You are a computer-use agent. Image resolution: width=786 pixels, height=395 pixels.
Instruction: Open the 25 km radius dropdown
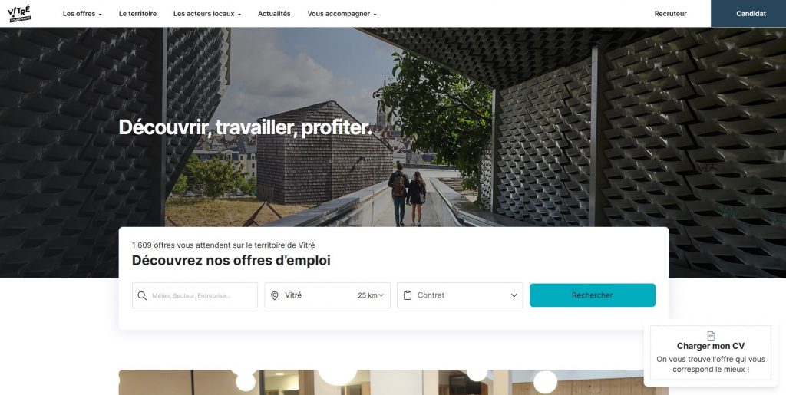[x=371, y=295]
